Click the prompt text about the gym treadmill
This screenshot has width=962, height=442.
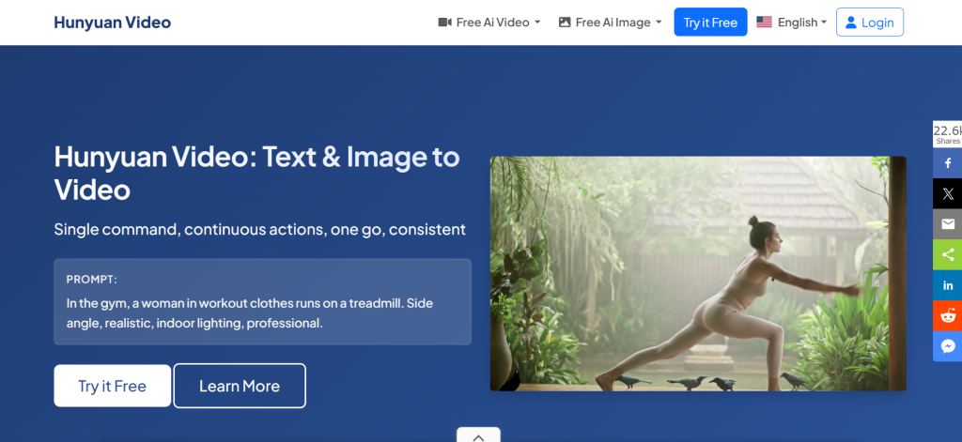pos(250,312)
